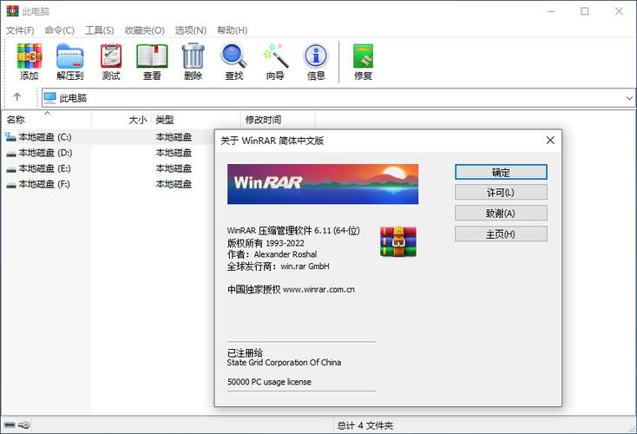637x434 pixels.
Task: Close the 关于 WinRAR dialog
Action: (x=550, y=141)
